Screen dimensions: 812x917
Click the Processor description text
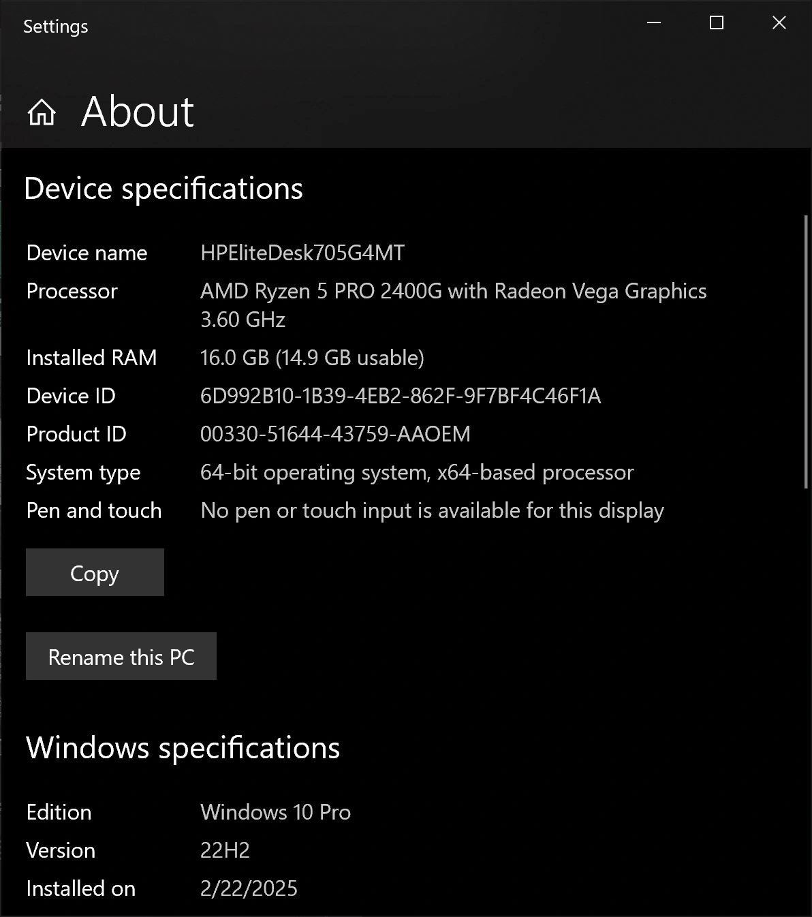coord(454,305)
